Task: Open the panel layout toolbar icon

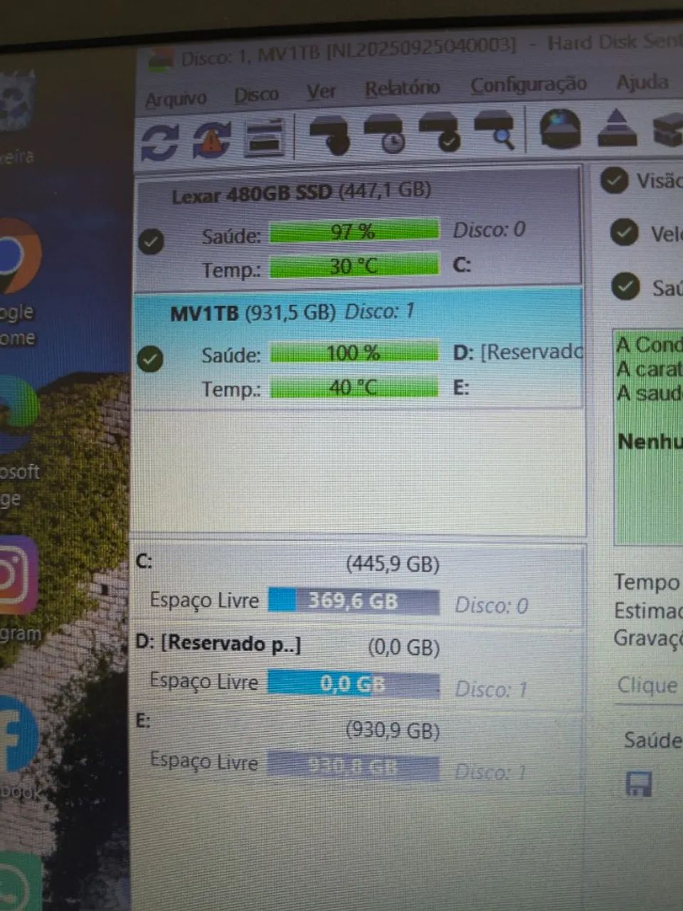Action: [x=264, y=137]
